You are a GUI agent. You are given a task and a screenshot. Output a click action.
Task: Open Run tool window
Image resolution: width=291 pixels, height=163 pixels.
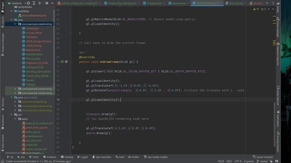click(21, 157)
